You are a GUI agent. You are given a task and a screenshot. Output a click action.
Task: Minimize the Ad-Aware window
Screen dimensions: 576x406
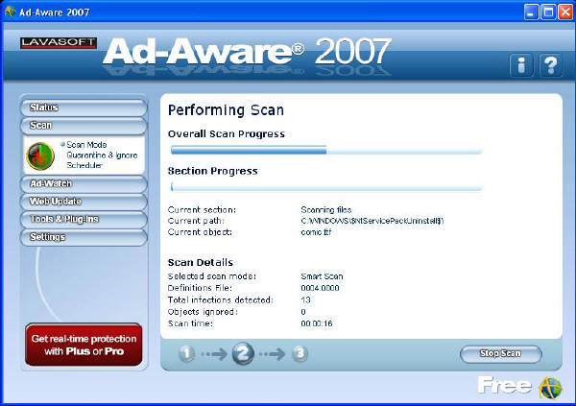(x=531, y=12)
